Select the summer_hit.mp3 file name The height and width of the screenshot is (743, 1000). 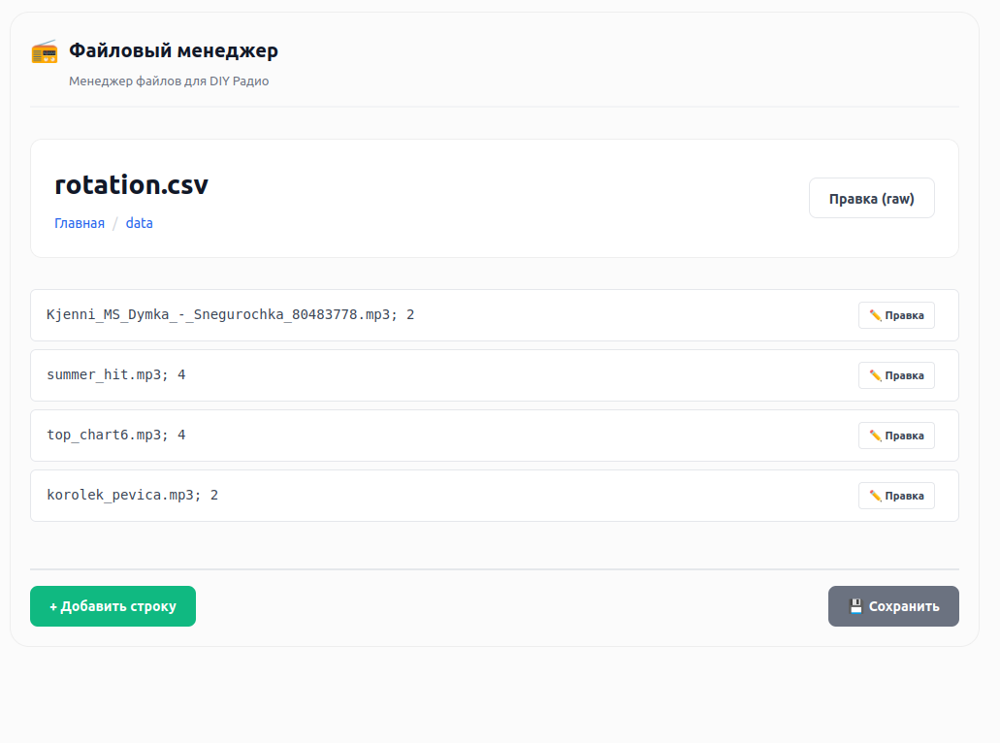pos(103,375)
